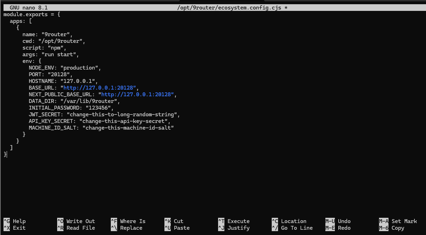
Task: Click the ^C Location shortcut
Action: coord(289,221)
